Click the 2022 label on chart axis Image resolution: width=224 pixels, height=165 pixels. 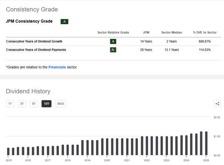point(147,160)
